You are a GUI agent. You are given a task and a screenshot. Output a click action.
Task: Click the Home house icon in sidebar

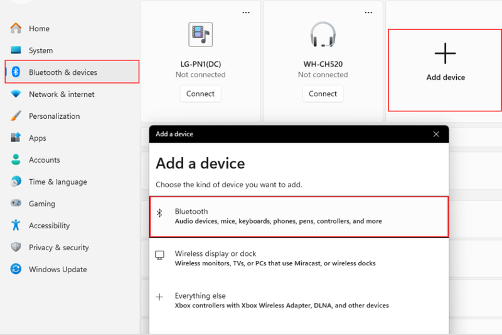pyautogui.click(x=16, y=28)
